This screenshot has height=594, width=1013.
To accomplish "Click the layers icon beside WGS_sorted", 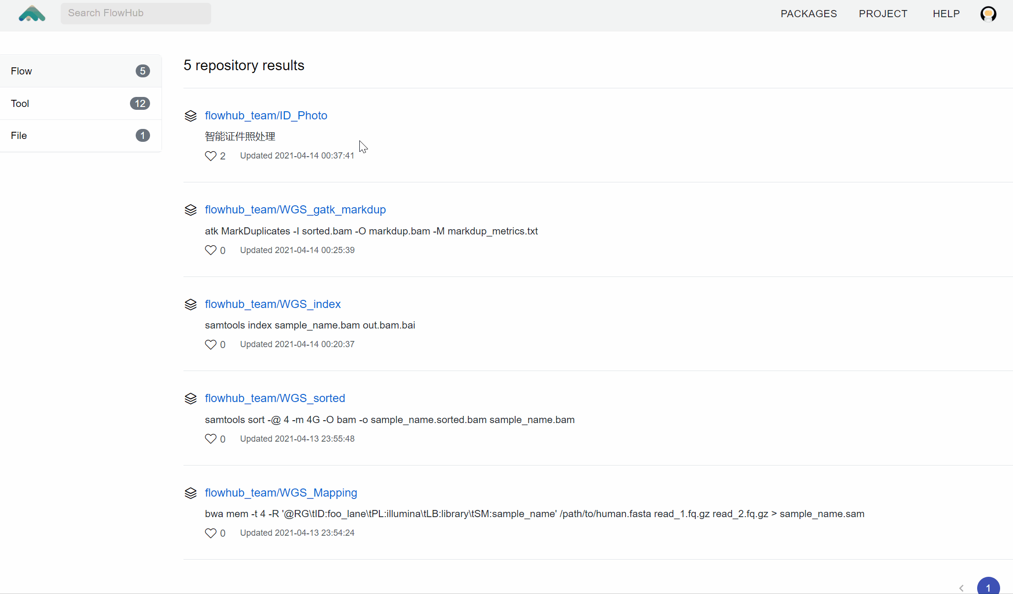I will click(191, 399).
